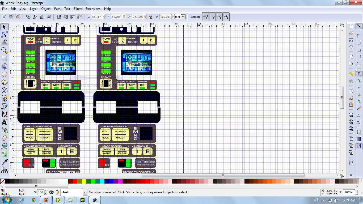Click the canvas horizontal scrollbar thumb
Viewport: 363px width, 204px height.
223,175
